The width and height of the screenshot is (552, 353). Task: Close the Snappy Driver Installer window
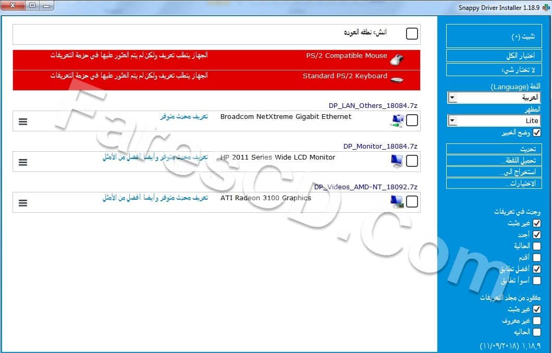(13, 6)
